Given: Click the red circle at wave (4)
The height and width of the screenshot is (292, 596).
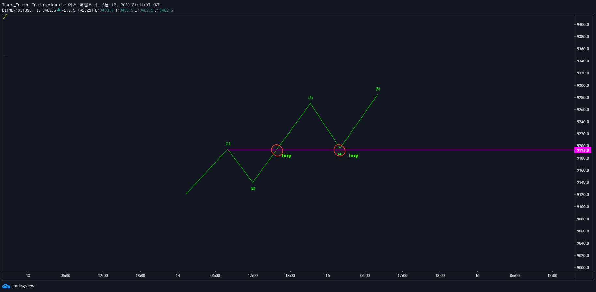Looking at the screenshot, I should coord(339,150).
